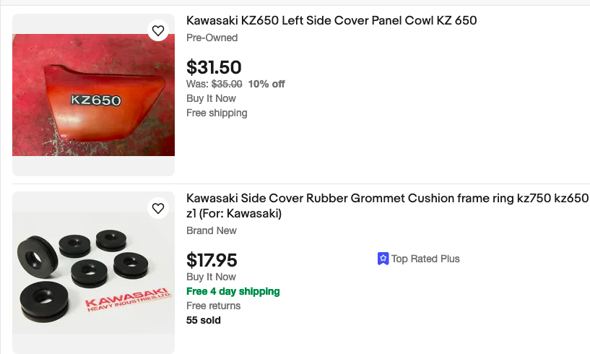The image size is (590, 354).
Task: Click the $31.50 price
Action: click(214, 67)
